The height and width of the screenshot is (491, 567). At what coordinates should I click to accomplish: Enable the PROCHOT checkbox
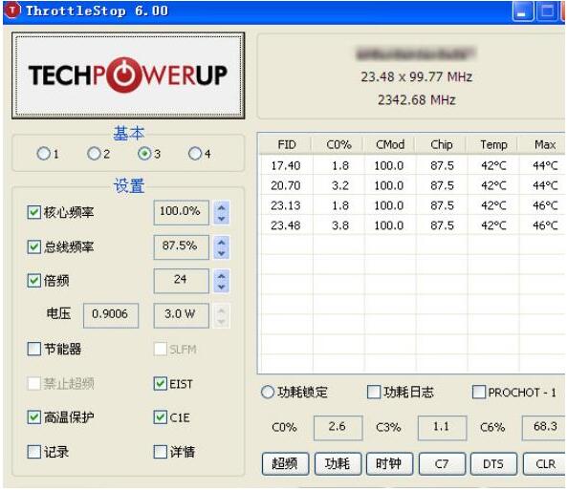(479, 392)
